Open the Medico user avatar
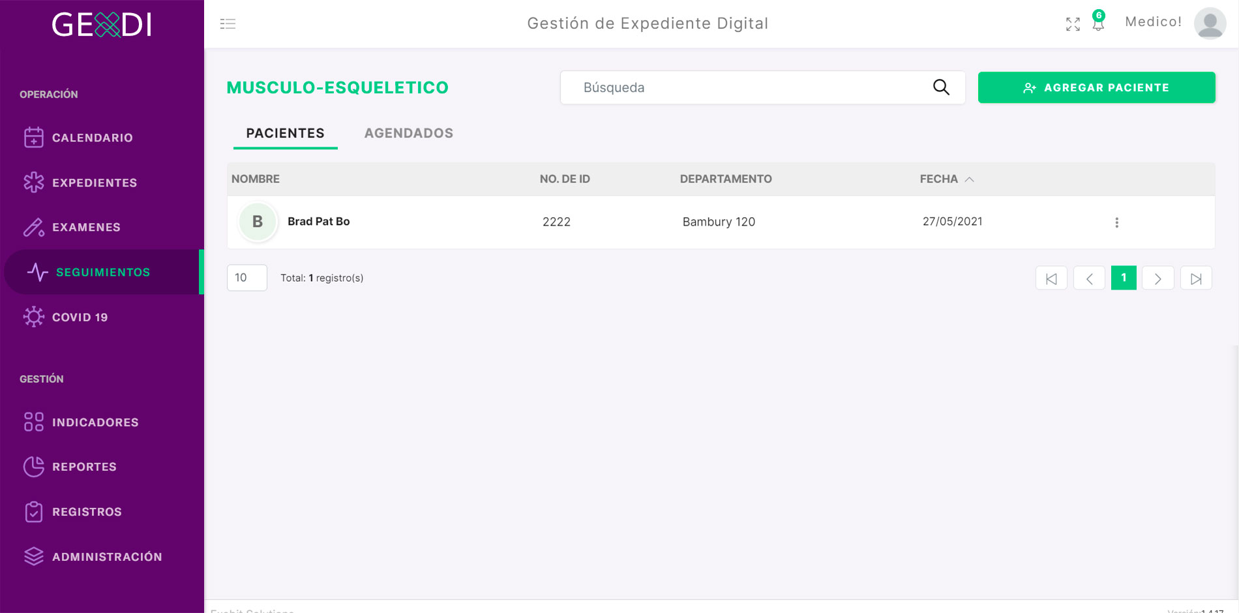 [1210, 23]
